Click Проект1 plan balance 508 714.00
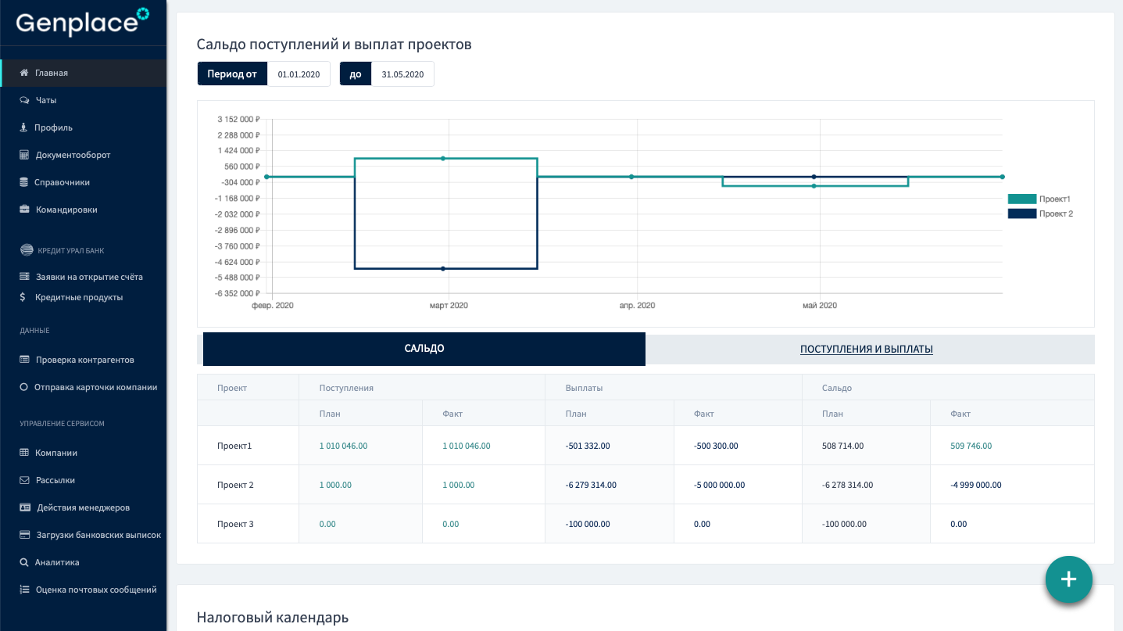 click(x=843, y=446)
